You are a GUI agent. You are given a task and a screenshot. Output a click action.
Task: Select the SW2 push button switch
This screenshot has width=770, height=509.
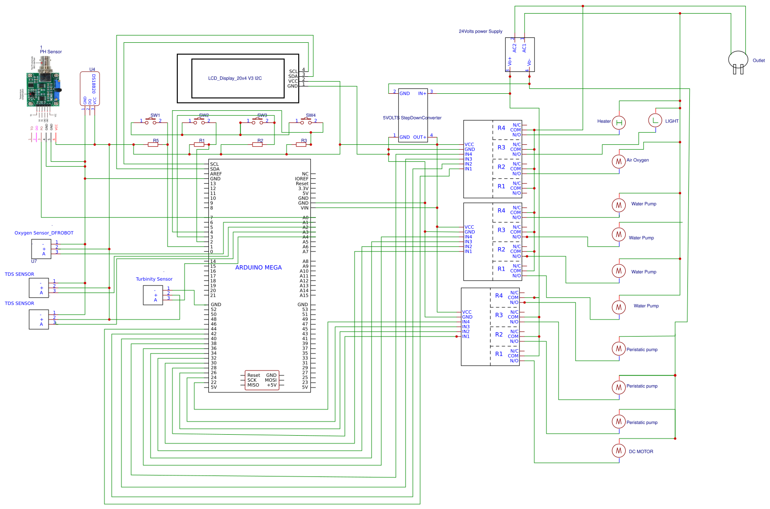click(x=199, y=121)
